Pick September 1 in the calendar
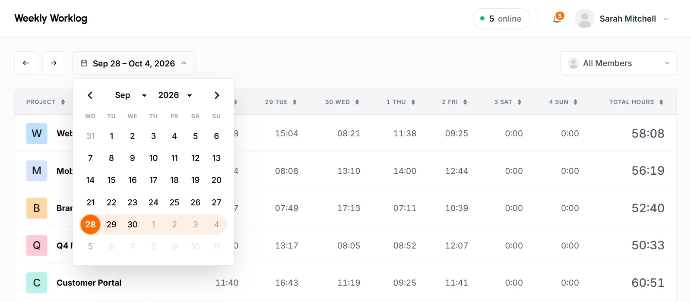The width and height of the screenshot is (691, 302). click(x=111, y=136)
